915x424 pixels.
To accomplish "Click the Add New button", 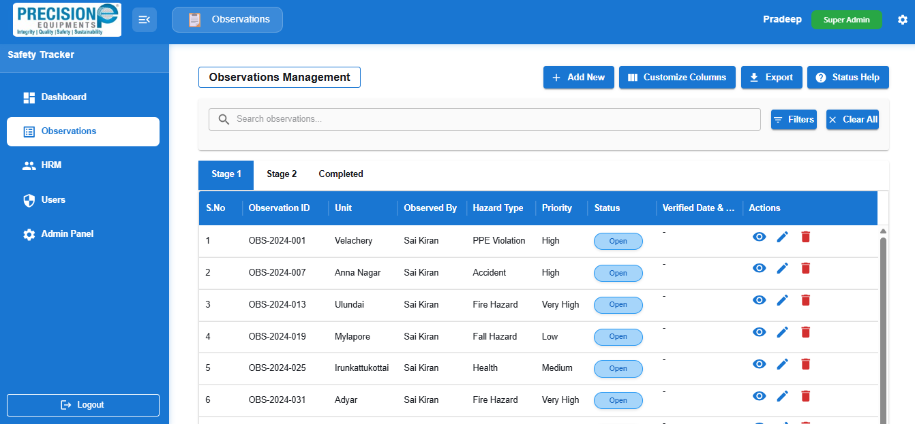I will pos(579,78).
